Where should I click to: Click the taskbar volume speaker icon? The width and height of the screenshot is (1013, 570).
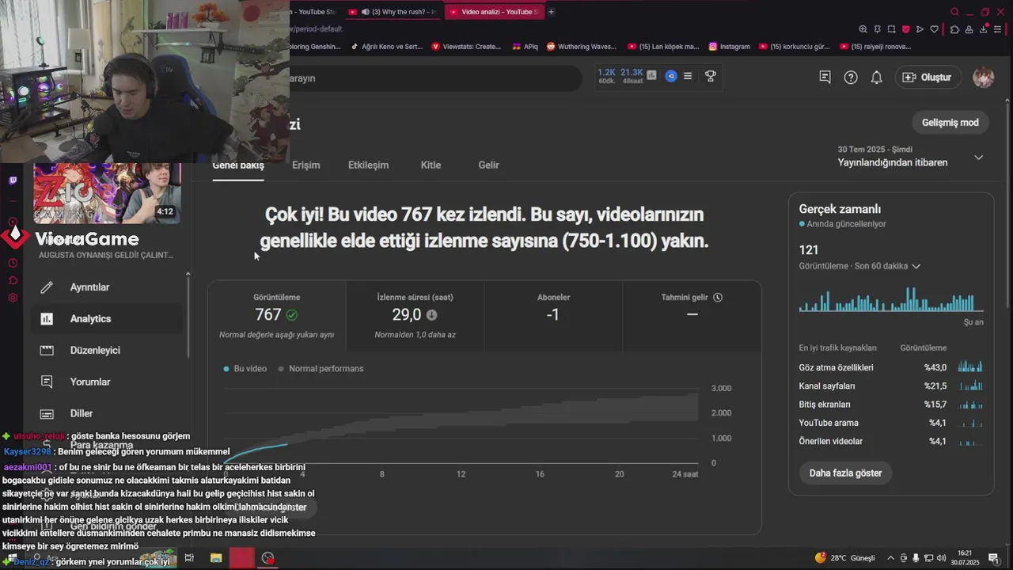pyautogui.click(x=940, y=558)
